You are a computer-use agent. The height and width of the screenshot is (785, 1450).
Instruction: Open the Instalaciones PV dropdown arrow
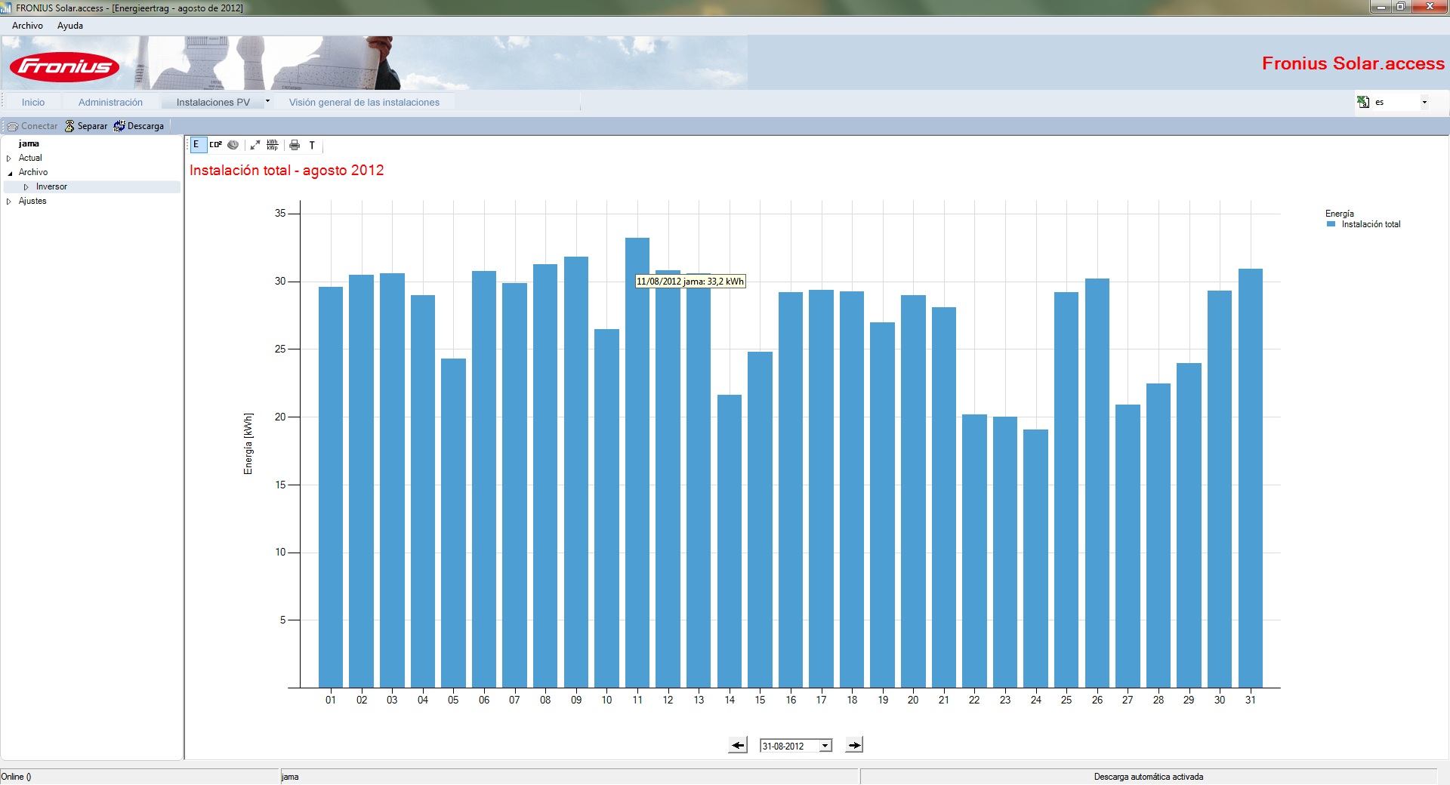pyautogui.click(x=267, y=101)
